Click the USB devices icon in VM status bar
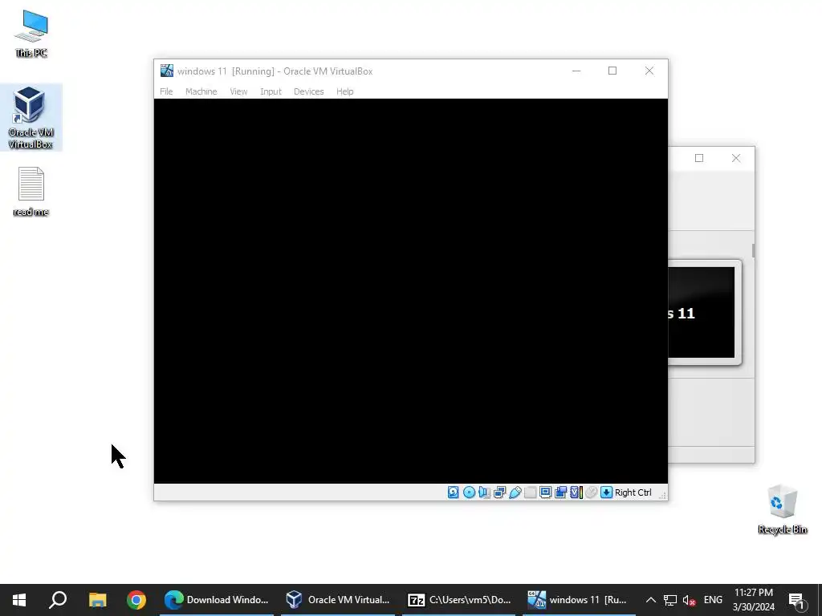 click(515, 492)
